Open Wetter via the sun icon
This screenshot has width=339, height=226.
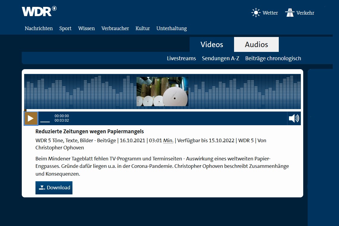click(x=256, y=13)
